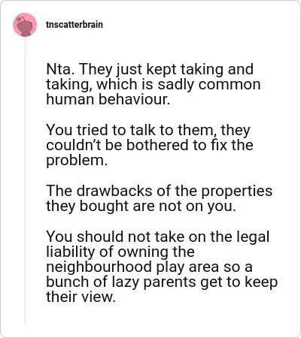The height and width of the screenshot is (338, 301).
Task: Click the word 'properties' in the comment
Action: 237,192
